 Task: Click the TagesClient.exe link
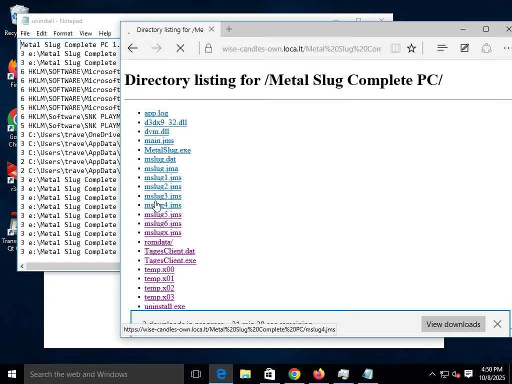pos(170,260)
